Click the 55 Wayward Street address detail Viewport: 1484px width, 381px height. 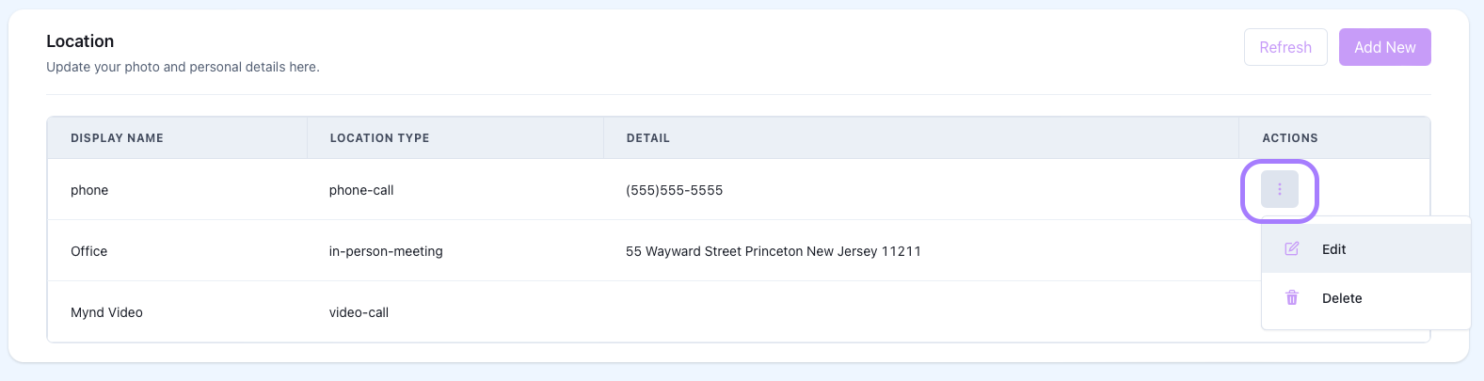(773, 251)
